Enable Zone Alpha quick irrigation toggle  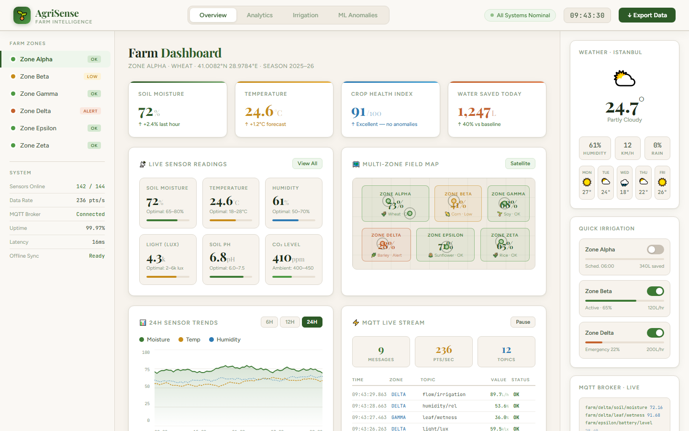click(x=656, y=250)
